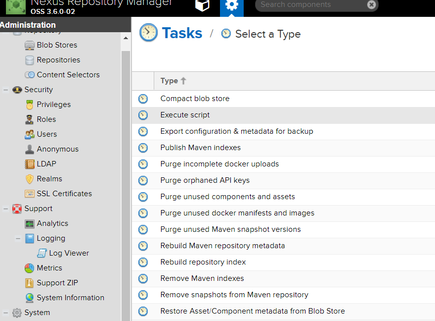435x321 pixels.
Task: Click the Nexus logo in the header
Action: [16, 7]
